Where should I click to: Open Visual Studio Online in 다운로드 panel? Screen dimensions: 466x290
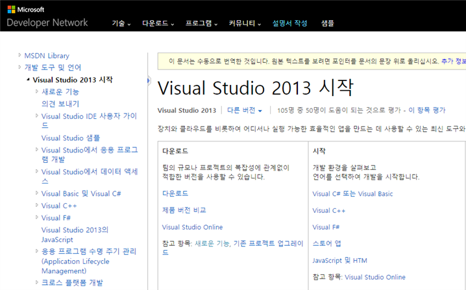192,227
